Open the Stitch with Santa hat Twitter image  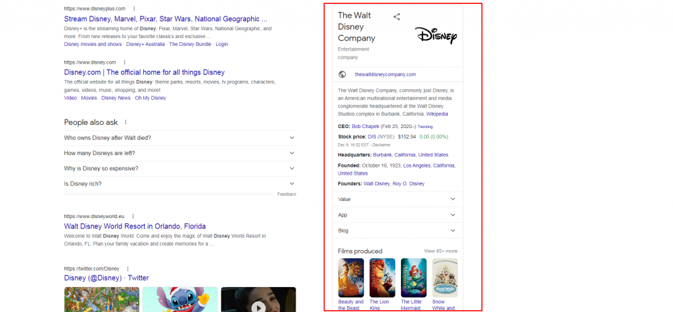180,300
